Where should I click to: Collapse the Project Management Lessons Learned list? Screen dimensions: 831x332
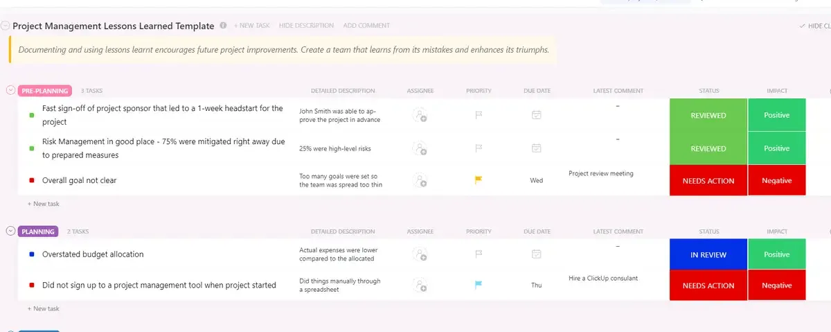(6, 26)
